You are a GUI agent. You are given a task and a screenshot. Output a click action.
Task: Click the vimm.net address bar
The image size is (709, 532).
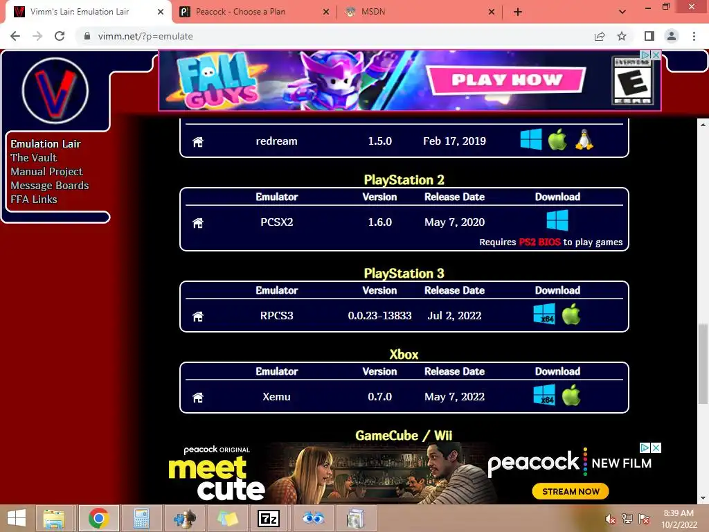pos(334,36)
